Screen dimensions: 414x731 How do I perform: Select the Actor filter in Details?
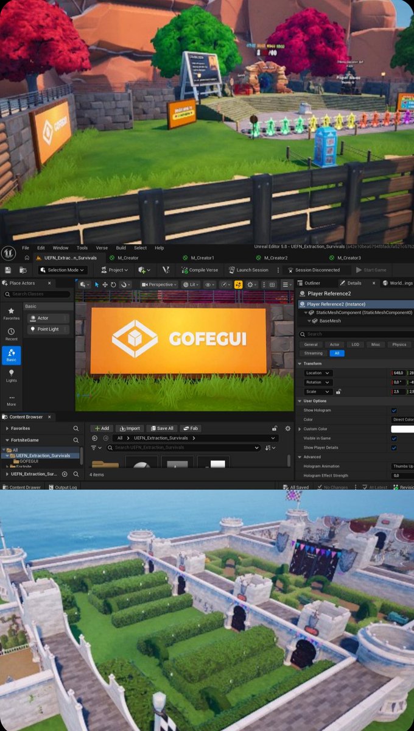(334, 344)
